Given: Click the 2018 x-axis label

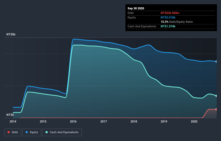Looking at the screenshot, I should coord(134,121).
